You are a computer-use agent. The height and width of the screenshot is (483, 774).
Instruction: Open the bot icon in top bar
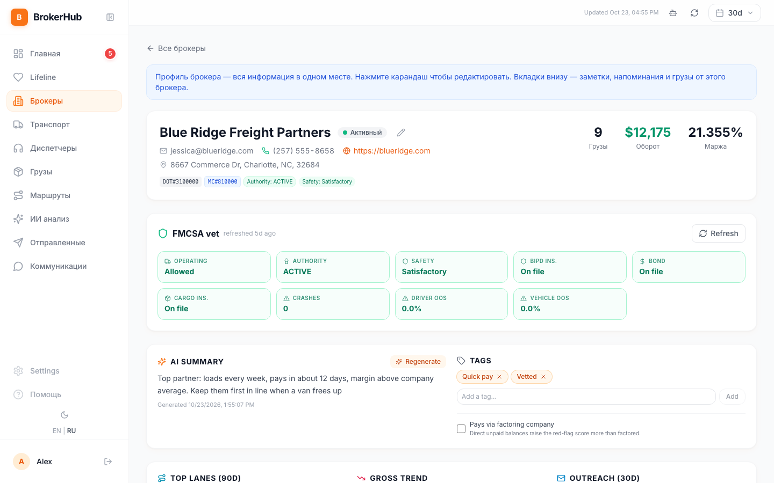pos(673,13)
